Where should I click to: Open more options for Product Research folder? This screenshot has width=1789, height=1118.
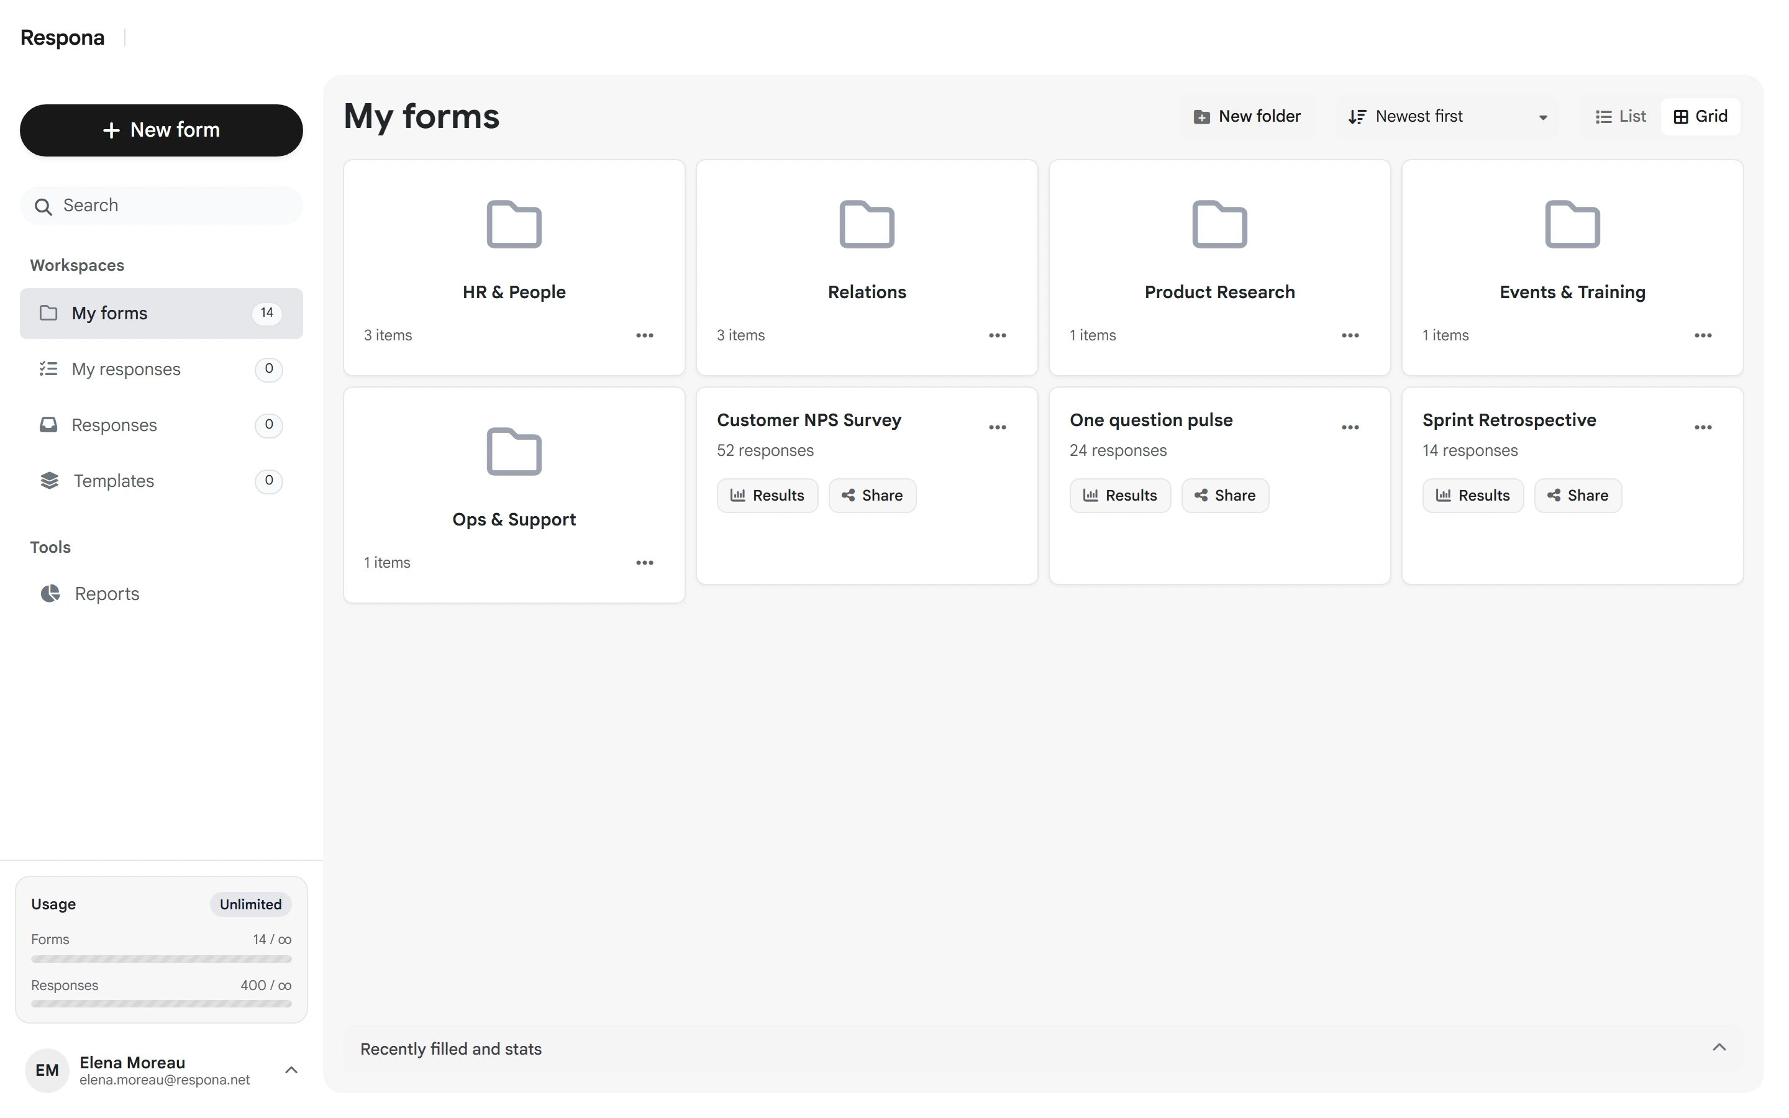[1350, 335]
